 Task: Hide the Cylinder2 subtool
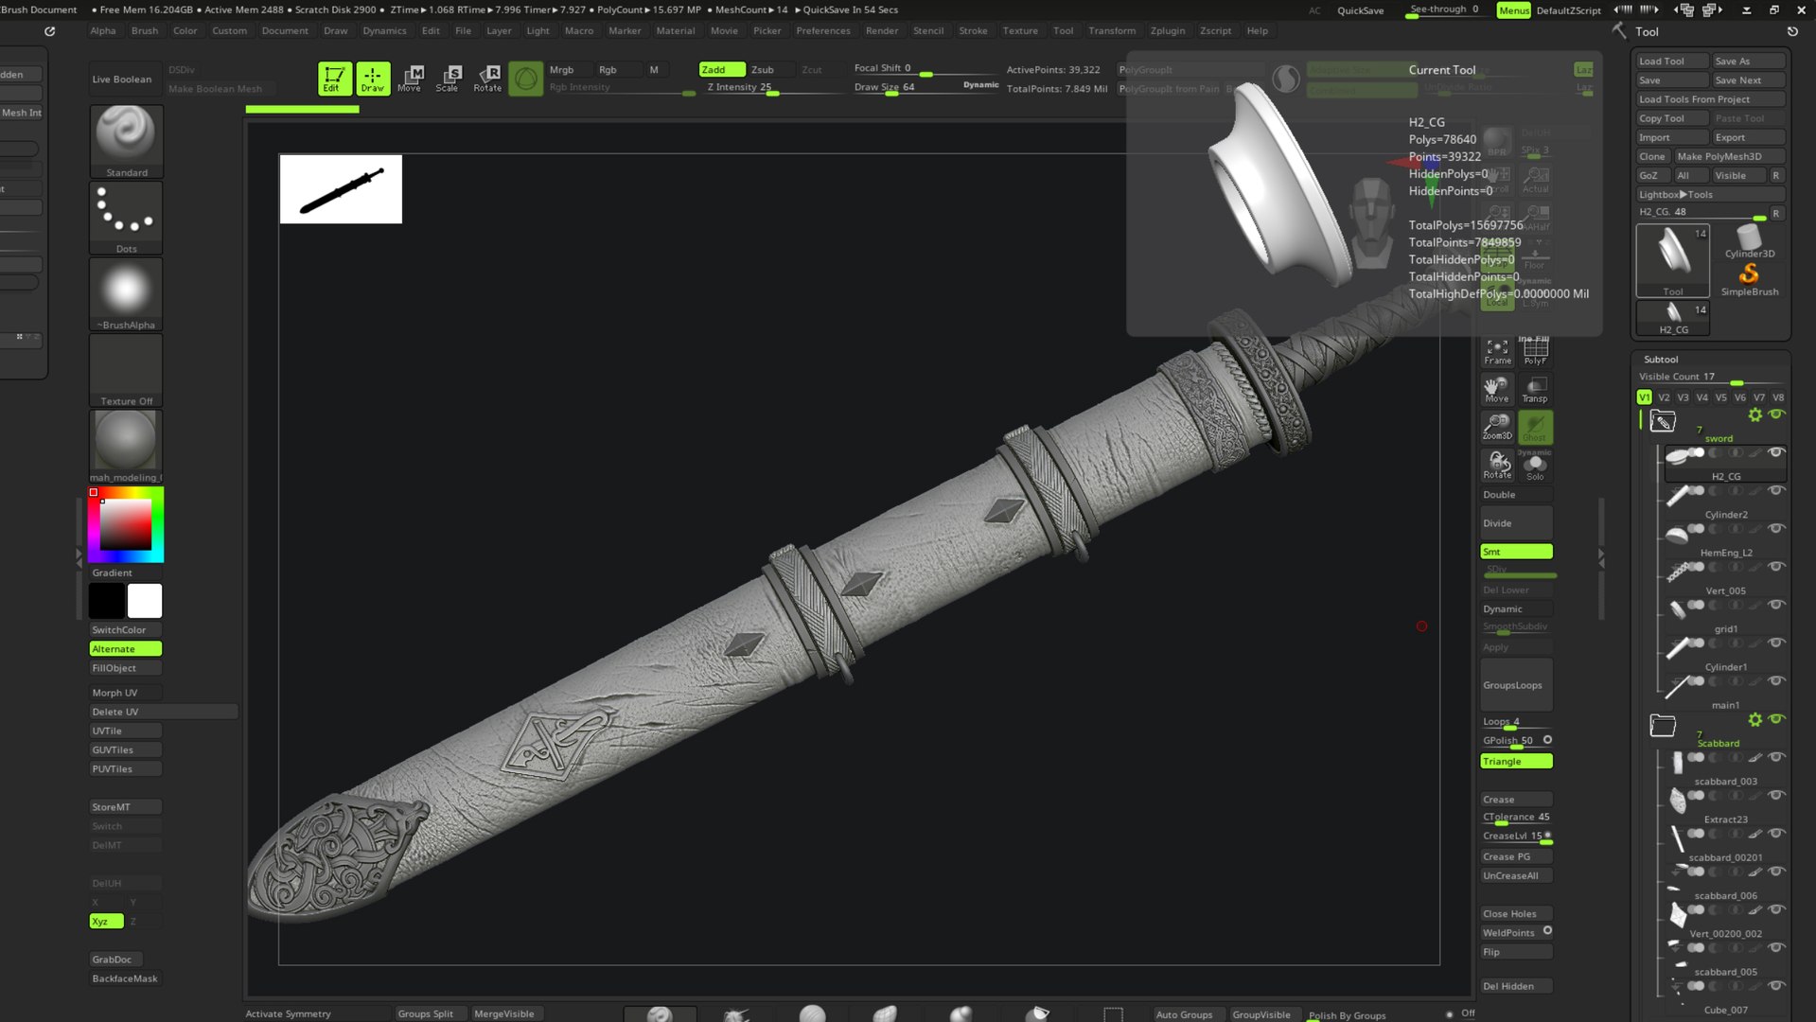[x=1776, y=490]
